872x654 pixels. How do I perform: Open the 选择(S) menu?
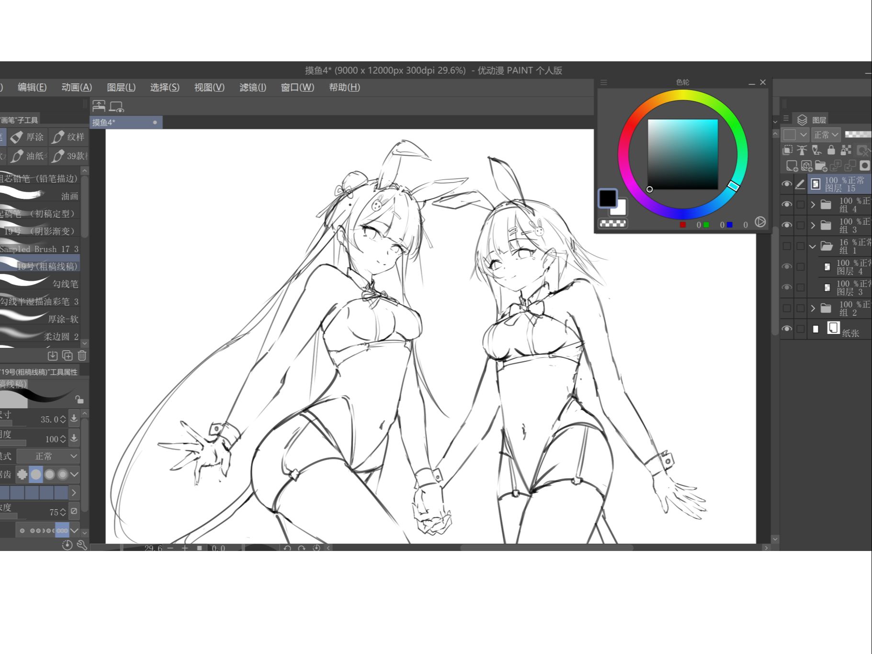(165, 87)
